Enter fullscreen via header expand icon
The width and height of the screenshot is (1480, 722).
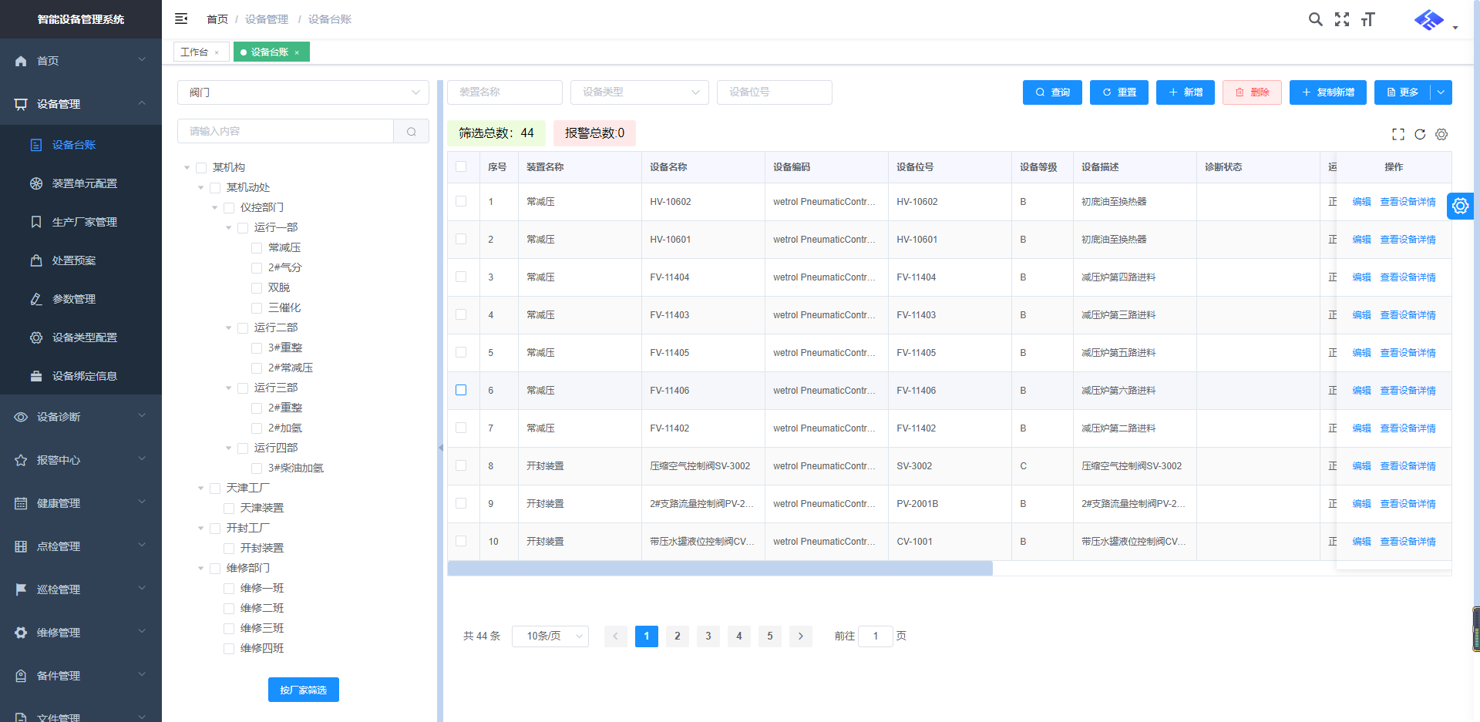click(x=1342, y=19)
